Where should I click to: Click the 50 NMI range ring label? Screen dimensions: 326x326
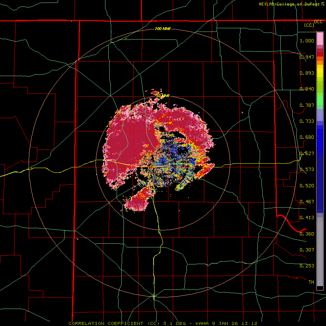tap(163, 96)
